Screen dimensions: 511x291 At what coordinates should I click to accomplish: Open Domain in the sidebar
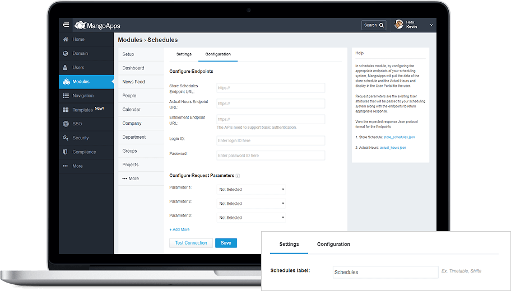[86, 53]
